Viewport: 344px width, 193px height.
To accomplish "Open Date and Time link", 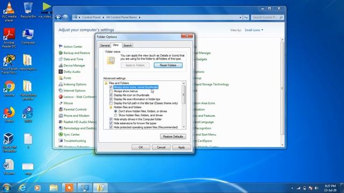I will pos(73,59).
